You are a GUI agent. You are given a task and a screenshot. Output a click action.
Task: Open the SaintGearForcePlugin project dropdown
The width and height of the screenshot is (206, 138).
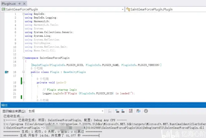point(62,9)
